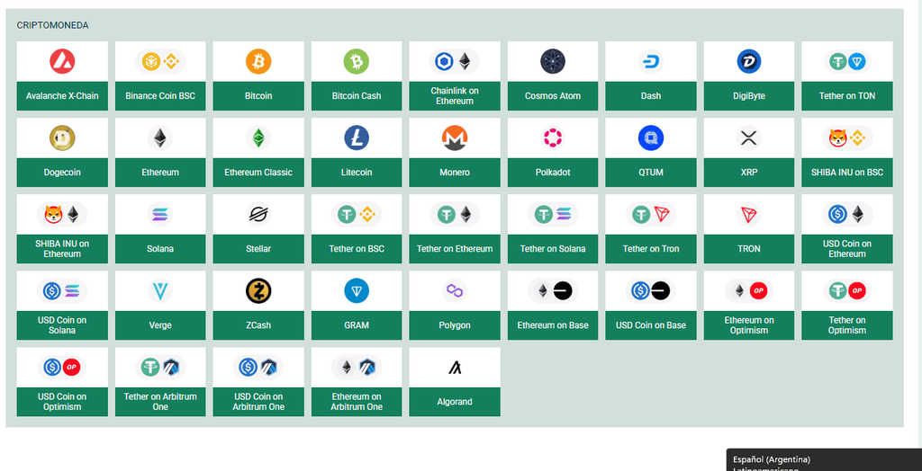Select the Litecoin blue icon
Image resolution: width=922 pixels, height=471 pixels.
point(357,138)
